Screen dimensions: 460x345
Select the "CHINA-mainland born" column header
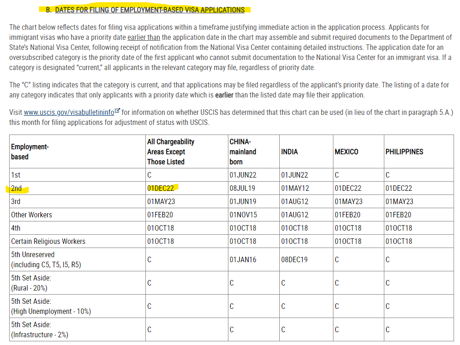tap(243, 151)
